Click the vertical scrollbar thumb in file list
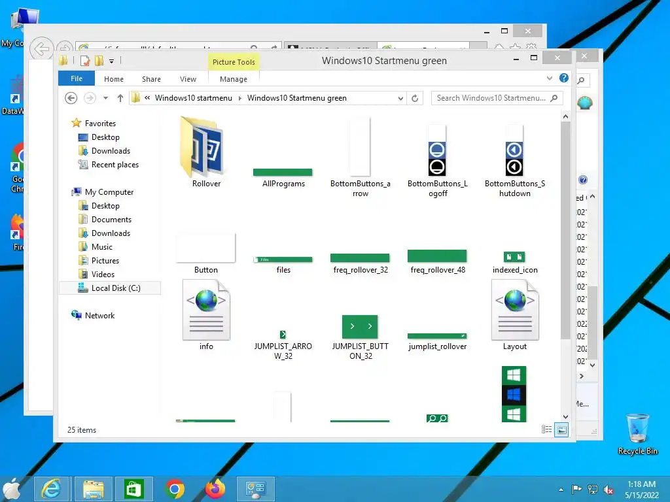Viewport: 670px width, 502px height. click(x=565, y=231)
